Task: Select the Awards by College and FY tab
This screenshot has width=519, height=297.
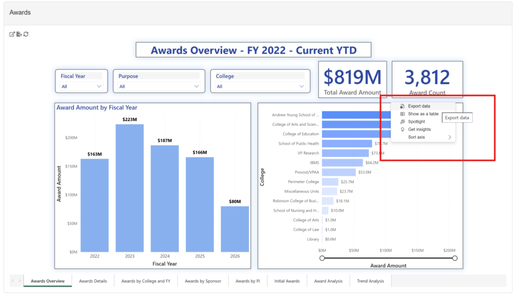Action: tap(146, 281)
